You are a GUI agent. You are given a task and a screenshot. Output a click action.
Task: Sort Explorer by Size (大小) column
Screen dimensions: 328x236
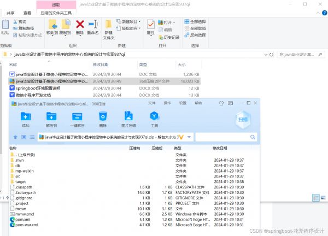(181, 64)
